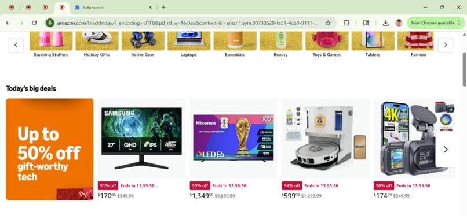Show next categories with right chevron
Image resolution: width=467 pixels, height=216 pixels.
pos(446,45)
